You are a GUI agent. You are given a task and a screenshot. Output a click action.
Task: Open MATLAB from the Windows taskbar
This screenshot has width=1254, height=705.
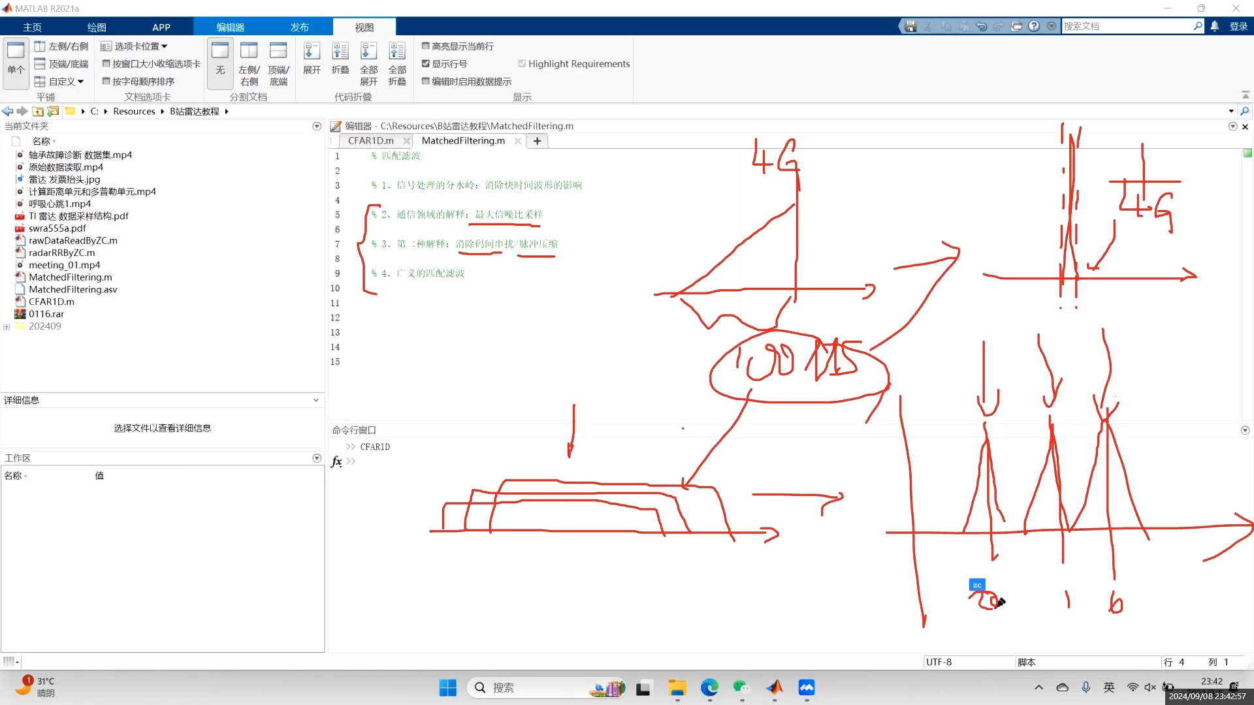tap(775, 687)
